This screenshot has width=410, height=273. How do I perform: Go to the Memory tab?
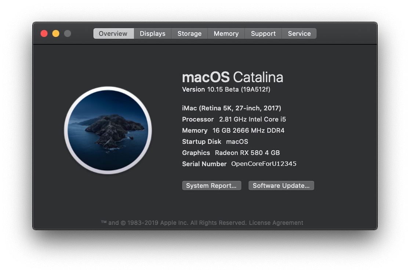226,34
